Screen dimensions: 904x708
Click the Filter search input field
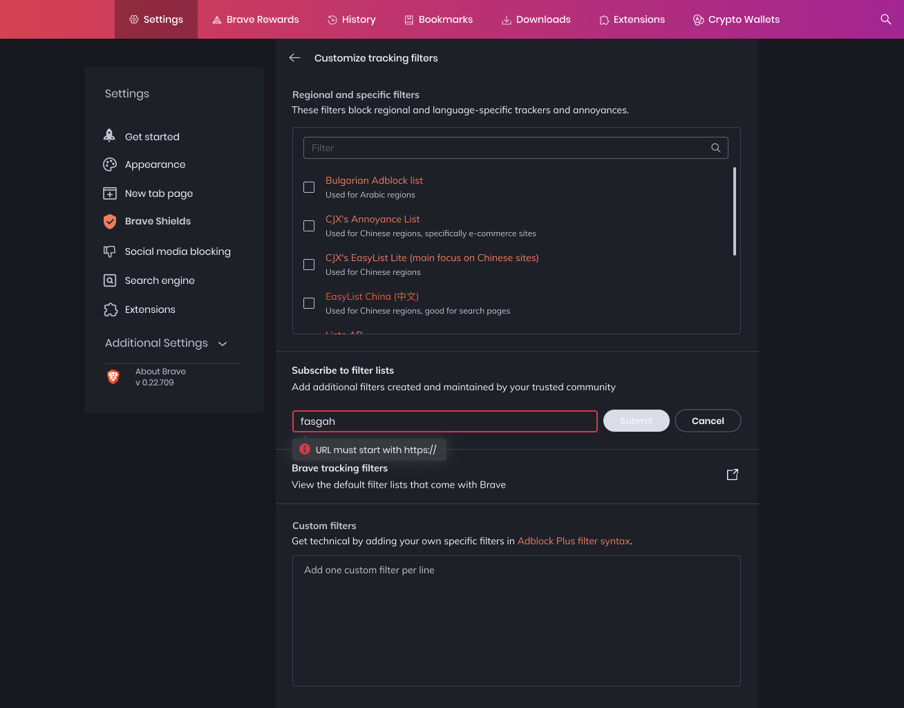[516, 148]
